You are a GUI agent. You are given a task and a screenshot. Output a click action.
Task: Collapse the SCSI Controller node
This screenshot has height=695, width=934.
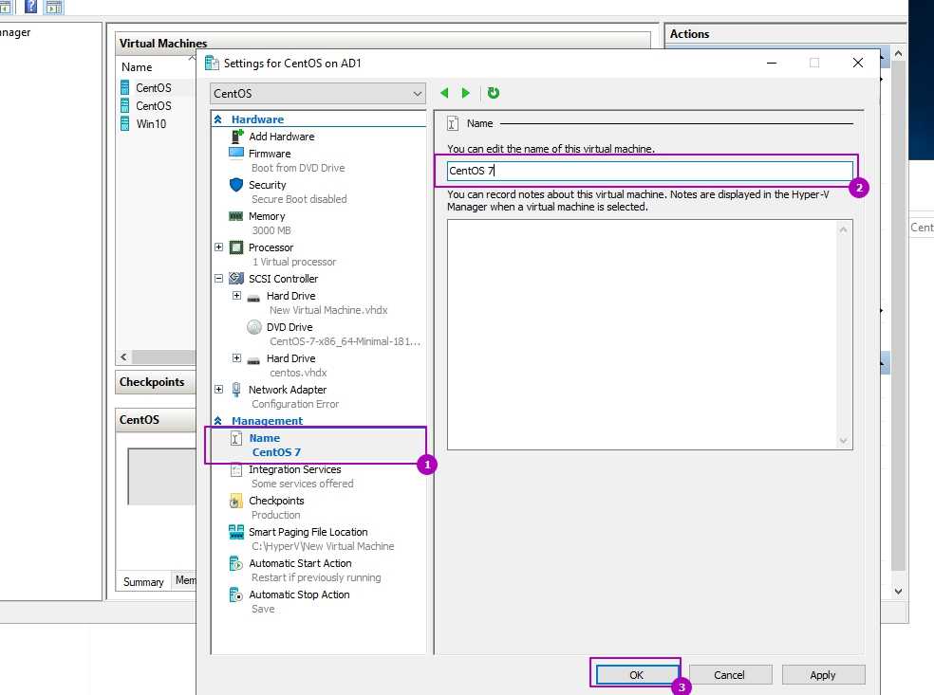[219, 279]
